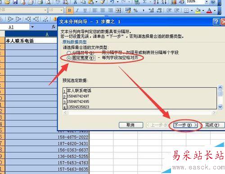Screen dimensions: 225x174
Task: Align cell text to the left
Action: click(x=94, y=10)
